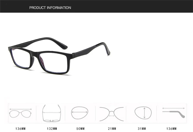Click the black eyeglasses product photo

pos(59,56)
